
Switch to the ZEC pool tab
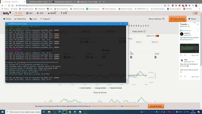pyautogui.click(x=29, y=13)
